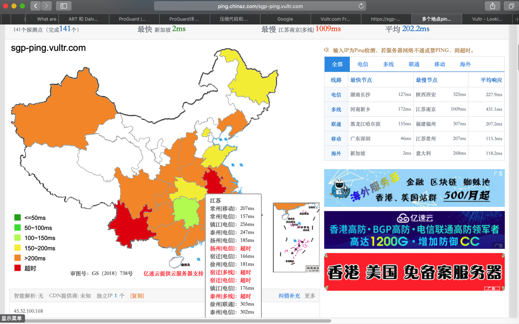Viewport: 519px width, 324px height.
Task: Click the 150~200ms yellow legend swatch
Action: pyautogui.click(x=17, y=248)
